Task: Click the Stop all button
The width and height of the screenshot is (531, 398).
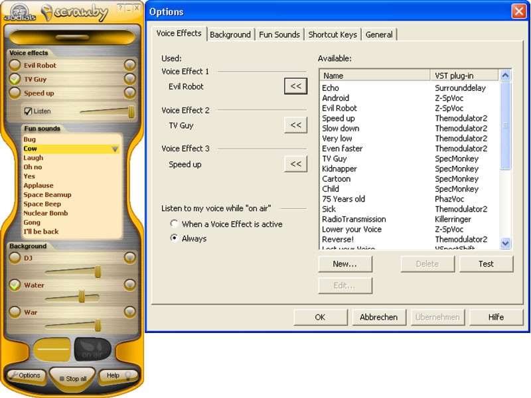Action: (x=72, y=379)
